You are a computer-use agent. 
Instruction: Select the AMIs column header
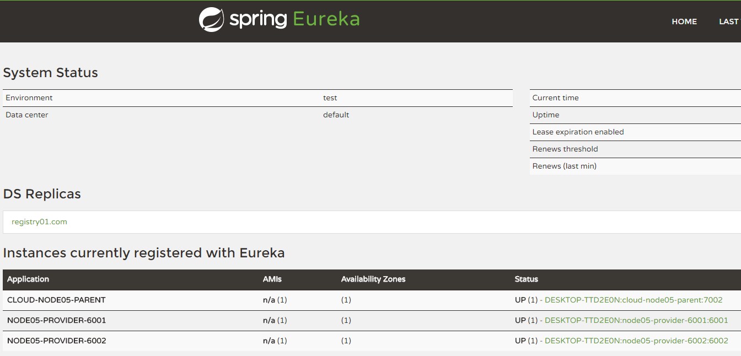click(x=273, y=279)
